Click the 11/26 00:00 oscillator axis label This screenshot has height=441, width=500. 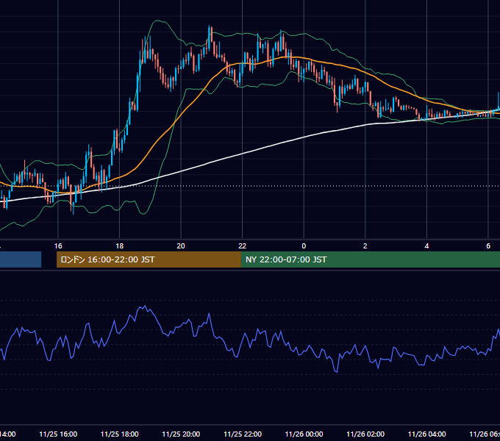(x=304, y=434)
